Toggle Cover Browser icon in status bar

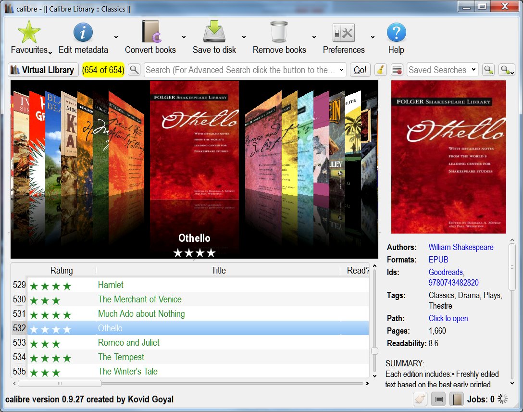pyautogui.click(x=438, y=399)
